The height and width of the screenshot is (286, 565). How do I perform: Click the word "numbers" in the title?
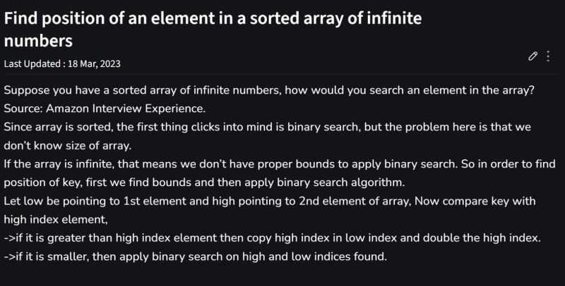click(x=38, y=41)
